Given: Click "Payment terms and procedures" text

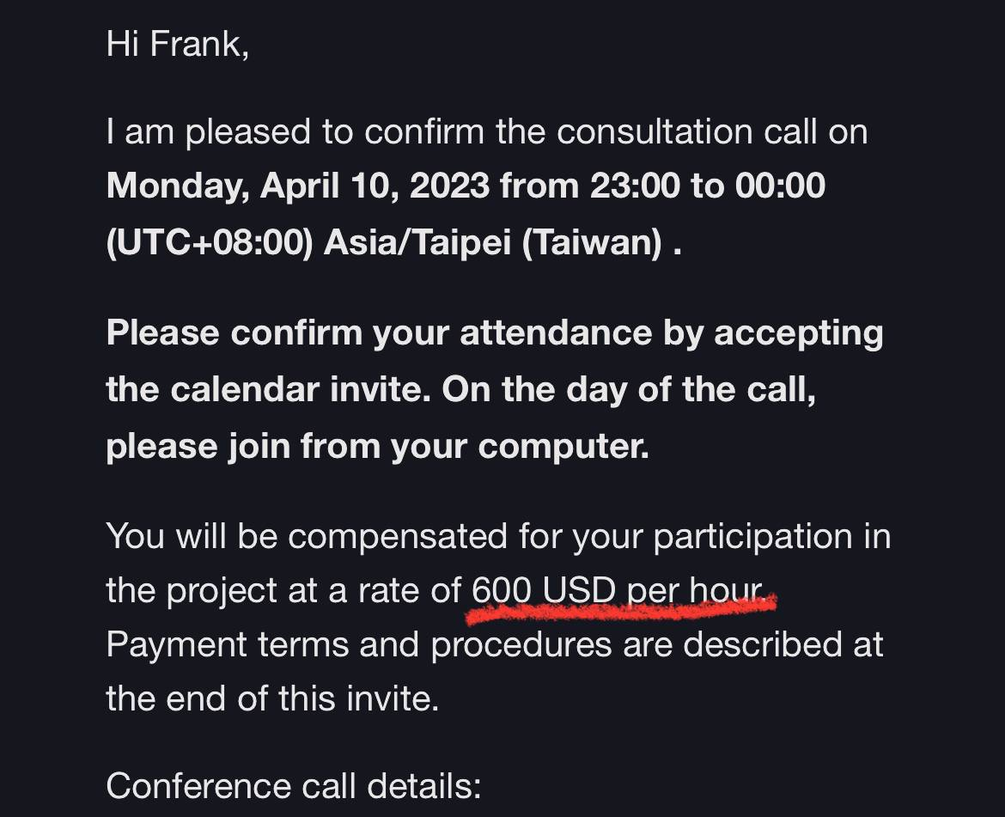Looking at the screenshot, I should coord(359,644).
